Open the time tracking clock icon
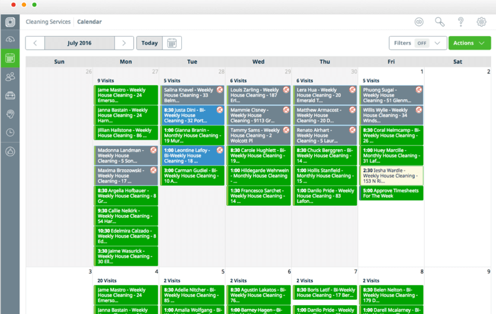 click(10, 132)
